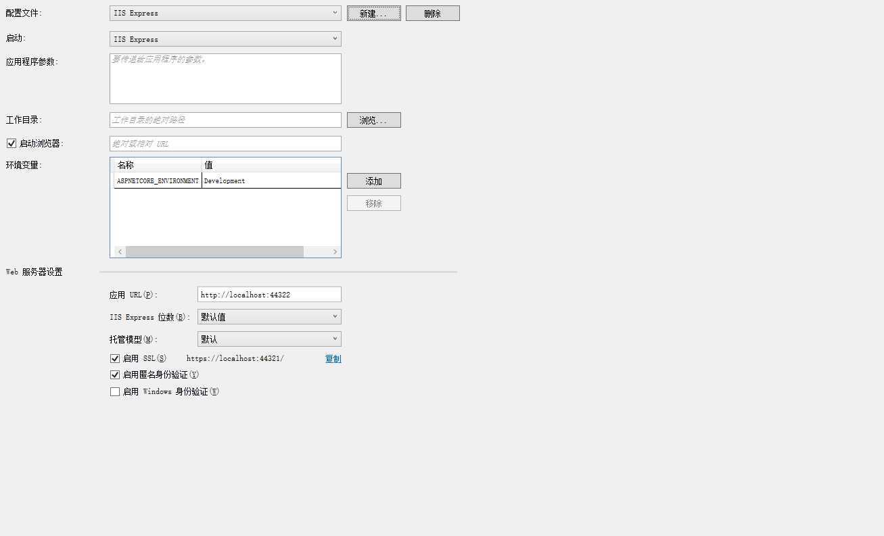Click the 应用 URL input field
Image resolution: width=884 pixels, height=536 pixels.
click(269, 295)
